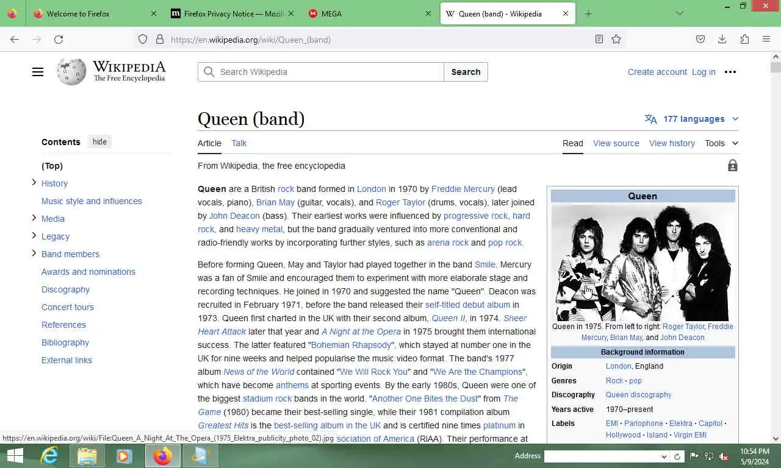Open the Bohemian Rhapsody link
This screenshot has width=781, height=468.
[351, 345]
